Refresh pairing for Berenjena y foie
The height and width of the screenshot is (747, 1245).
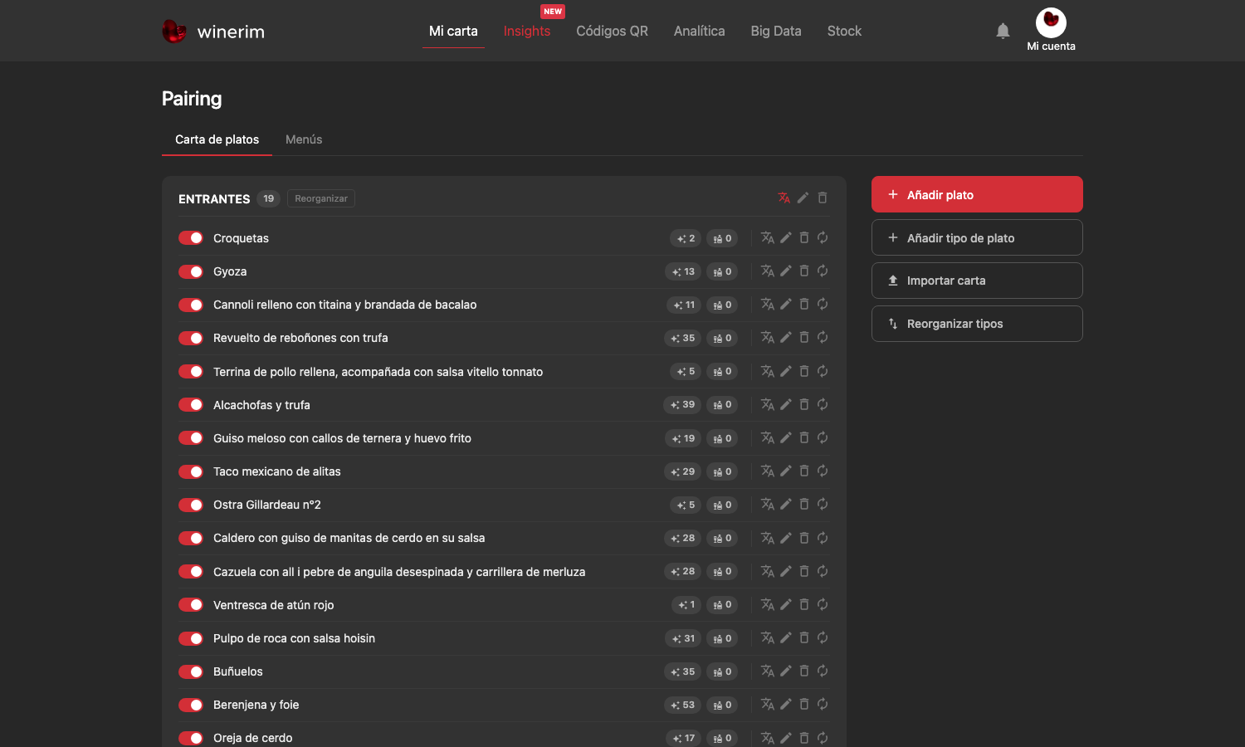pyautogui.click(x=823, y=705)
